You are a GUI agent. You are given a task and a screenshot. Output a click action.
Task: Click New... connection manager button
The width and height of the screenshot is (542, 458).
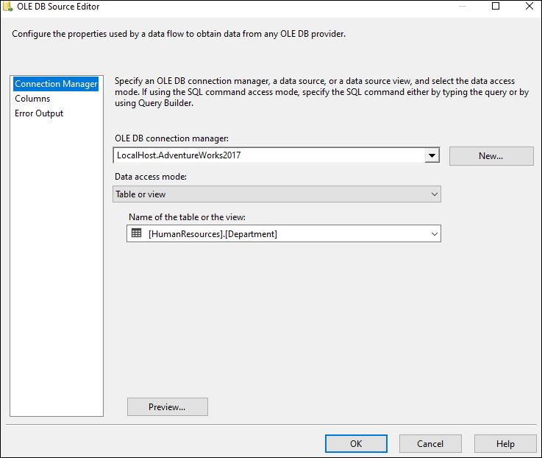click(491, 156)
